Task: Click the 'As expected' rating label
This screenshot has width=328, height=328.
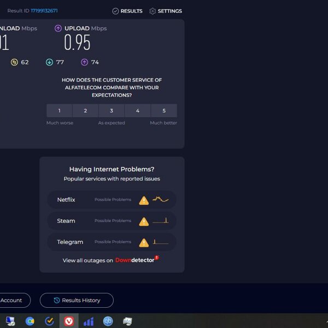Action: tap(112, 123)
